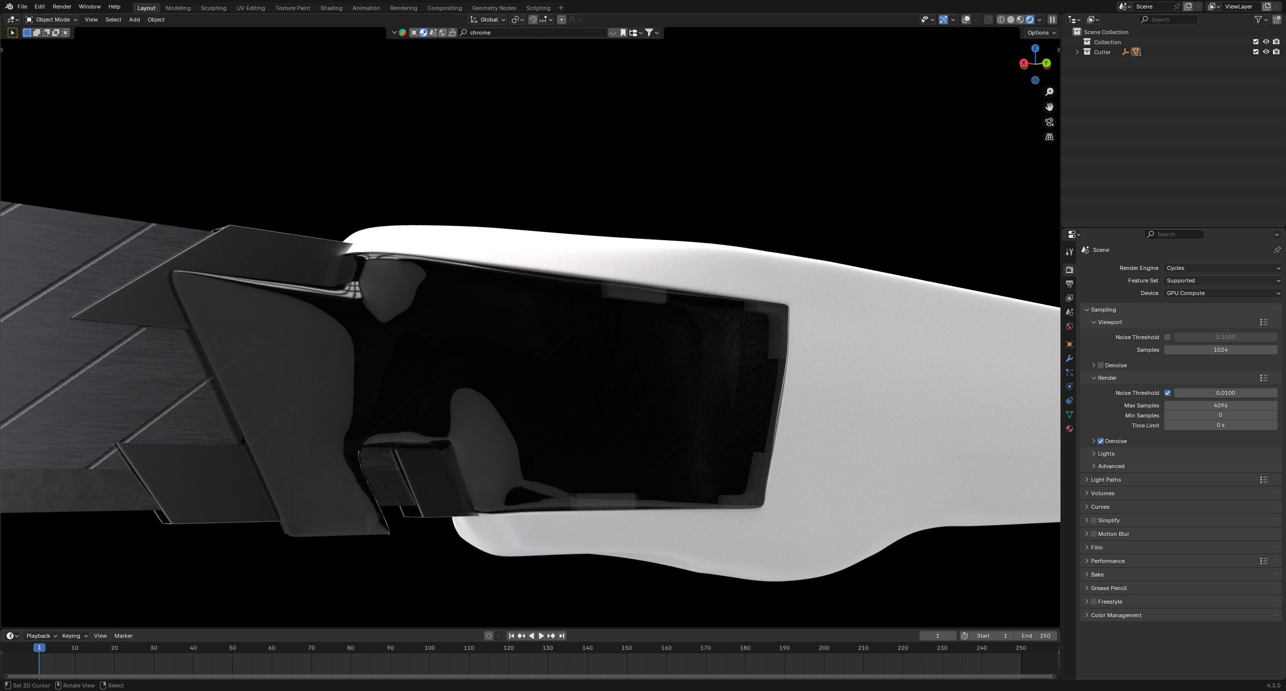Switch orthographic/perspective grid gizmo

pos(1049,137)
